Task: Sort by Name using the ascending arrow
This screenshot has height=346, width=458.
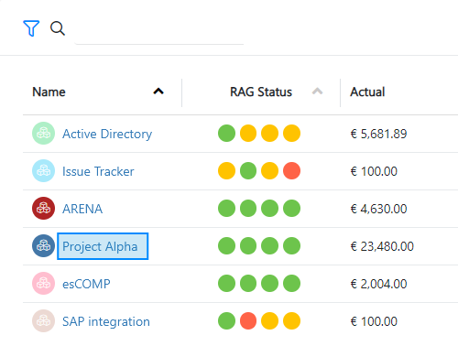Action: (x=158, y=92)
